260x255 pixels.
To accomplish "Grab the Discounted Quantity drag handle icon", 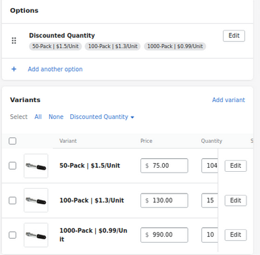I will 14,41.
